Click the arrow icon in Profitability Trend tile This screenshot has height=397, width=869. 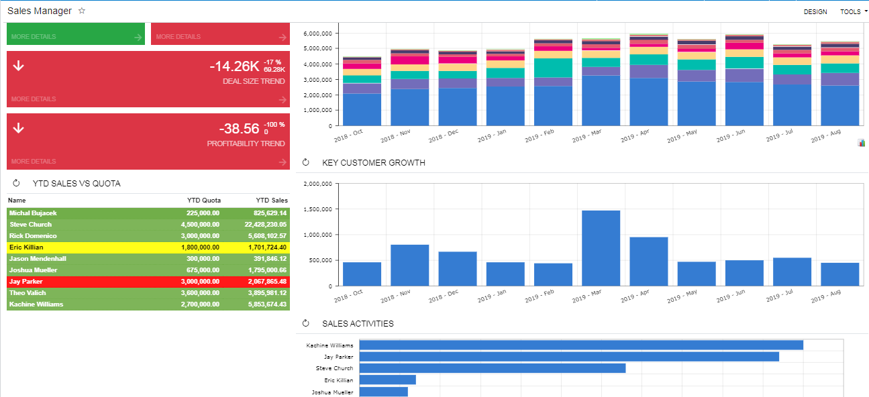point(283,162)
